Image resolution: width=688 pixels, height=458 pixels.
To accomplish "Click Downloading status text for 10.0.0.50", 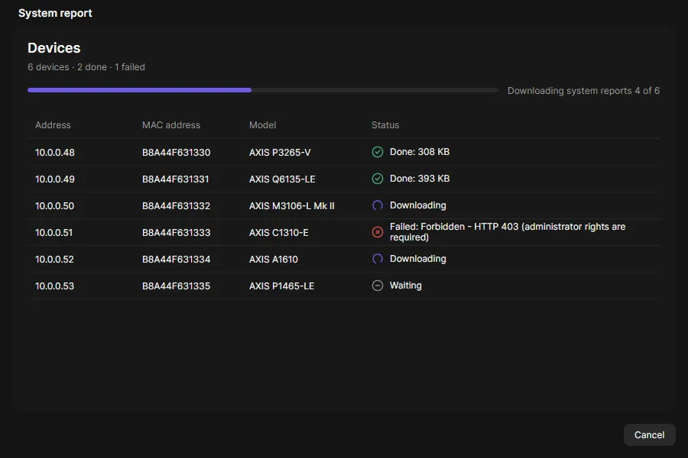I will pos(418,205).
